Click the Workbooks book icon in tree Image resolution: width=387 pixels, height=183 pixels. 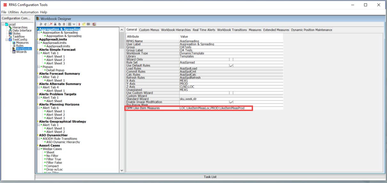point(14,49)
